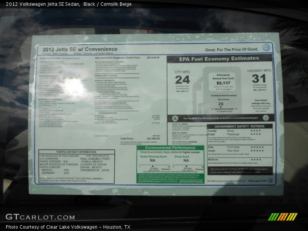Viewport: 308px width, 231px height.
Task: Click the EPA seal left of fuel guide text
Action: [x=175, y=119]
